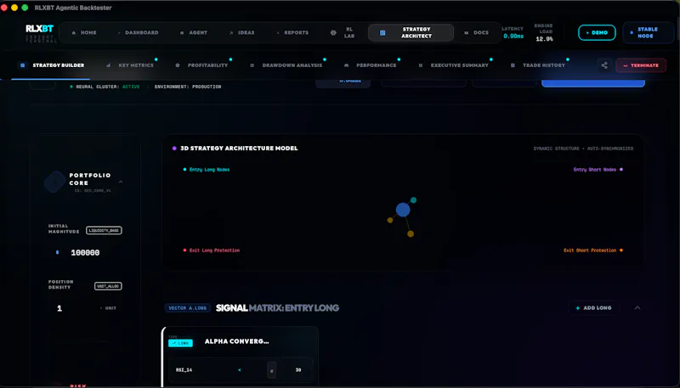Click the LIQUIDITY_BASE tag
This screenshot has width=680, height=388.
click(104, 230)
